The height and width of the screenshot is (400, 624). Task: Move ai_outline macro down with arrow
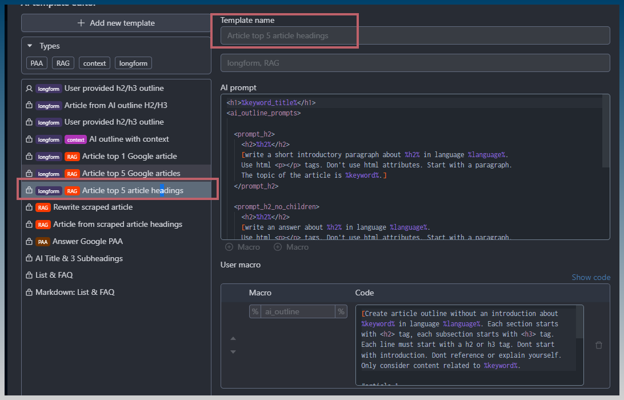point(233,352)
